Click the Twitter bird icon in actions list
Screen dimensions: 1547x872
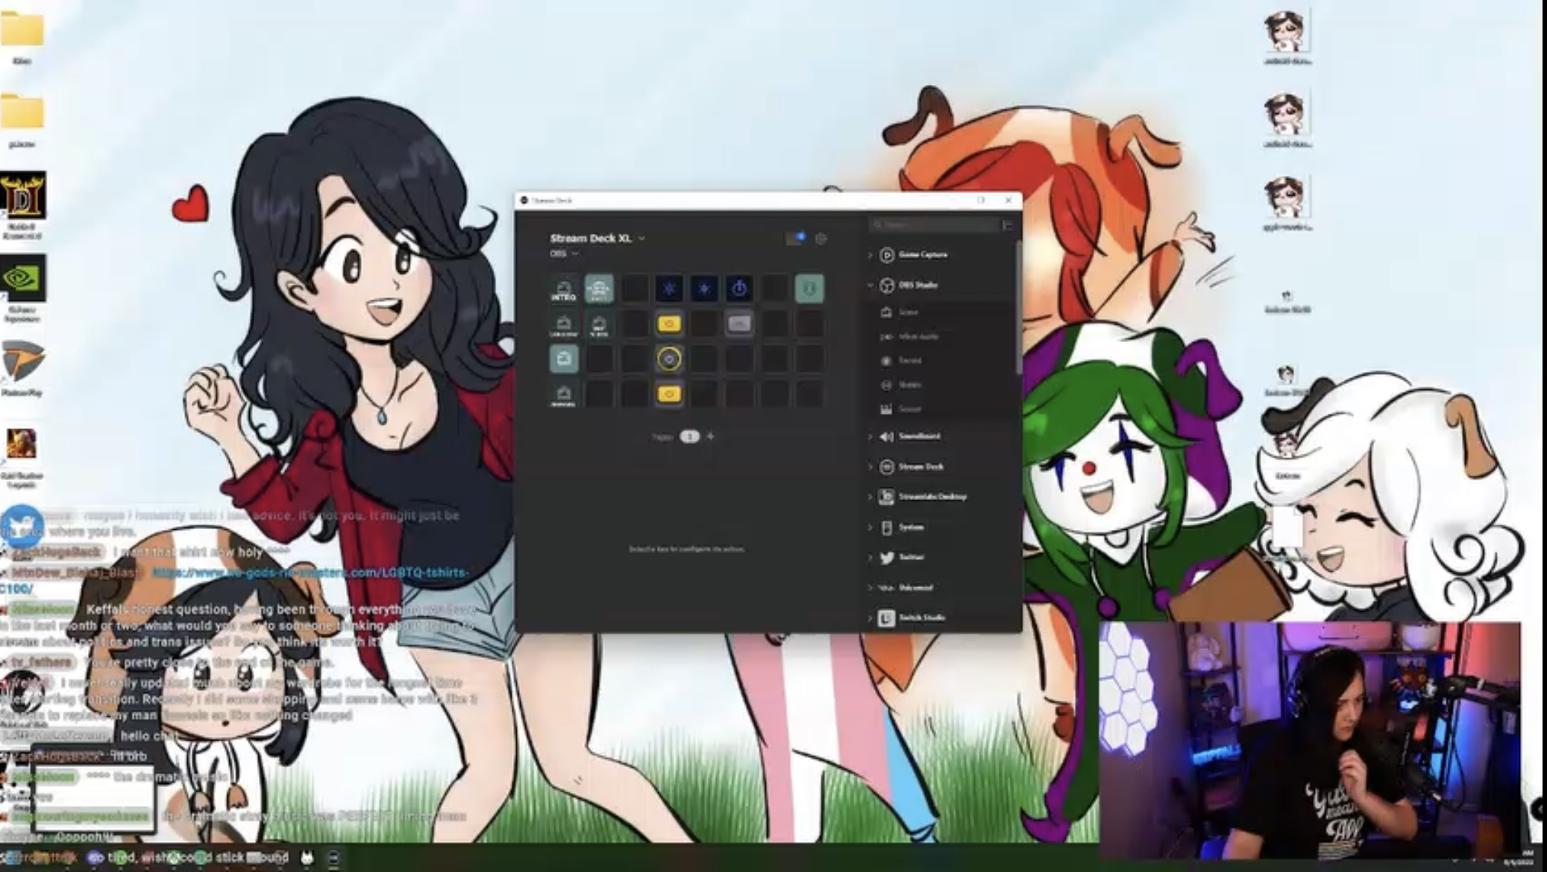[x=886, y=557]
